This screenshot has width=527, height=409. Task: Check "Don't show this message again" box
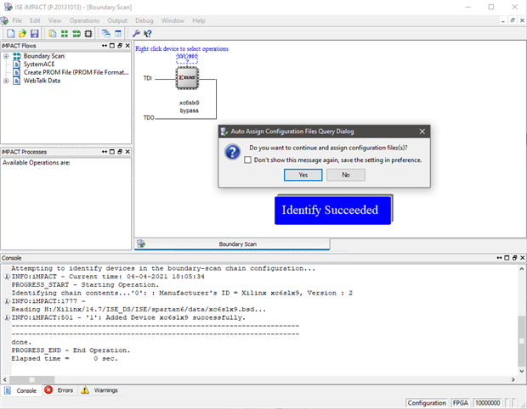247,160
